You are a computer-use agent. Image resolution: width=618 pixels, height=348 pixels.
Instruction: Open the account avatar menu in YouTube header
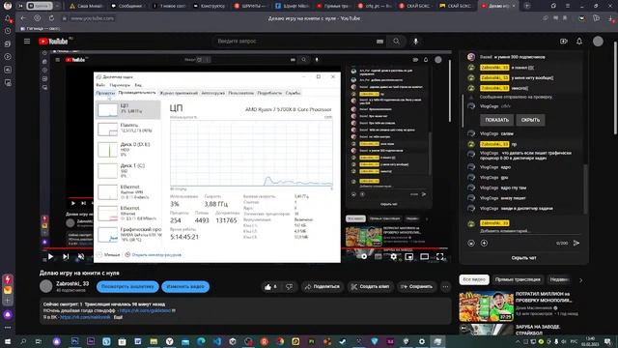[x=598, y=41]
